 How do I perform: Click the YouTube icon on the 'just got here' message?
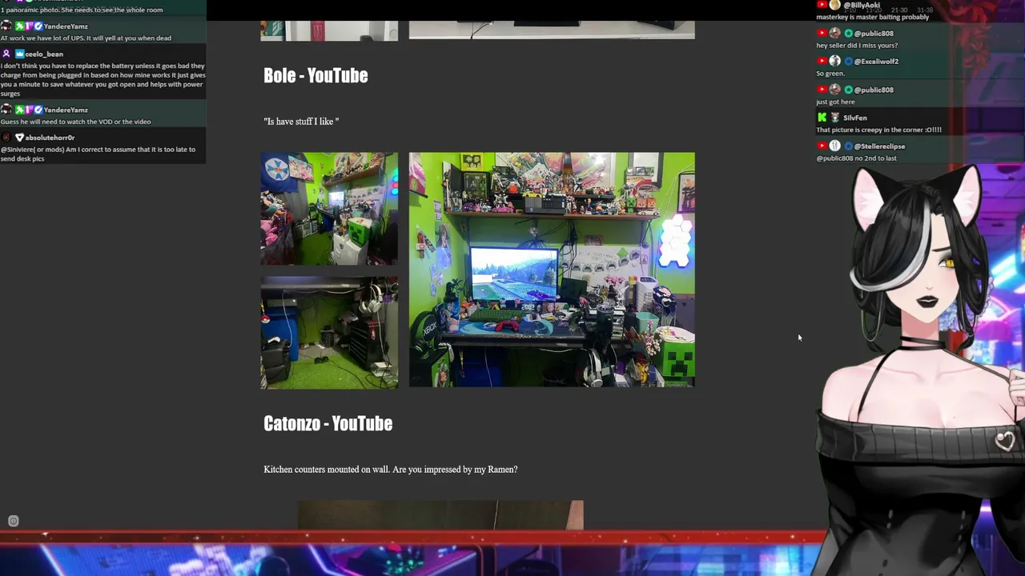[822, 90]
